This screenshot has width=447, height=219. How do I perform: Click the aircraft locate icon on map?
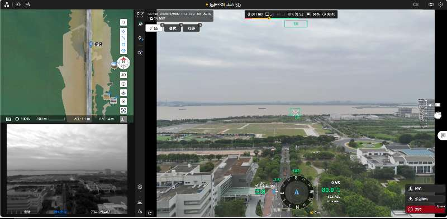(x=123, y=93)
